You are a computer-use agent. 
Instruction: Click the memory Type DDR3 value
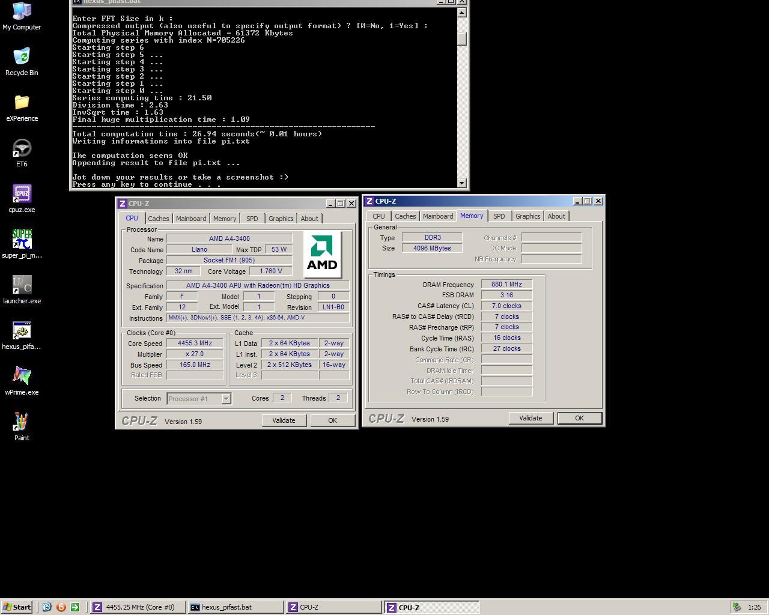(432, 237)
